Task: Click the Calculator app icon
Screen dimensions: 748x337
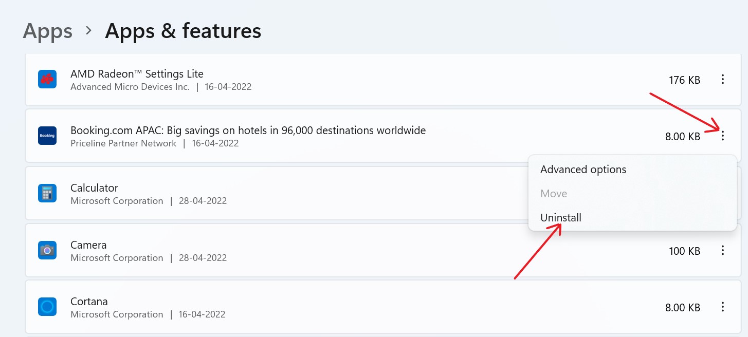Action: click(x=47, y=193)
